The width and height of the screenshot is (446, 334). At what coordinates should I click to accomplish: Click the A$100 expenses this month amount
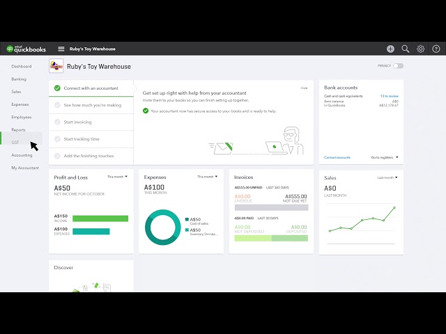[154, 187]
